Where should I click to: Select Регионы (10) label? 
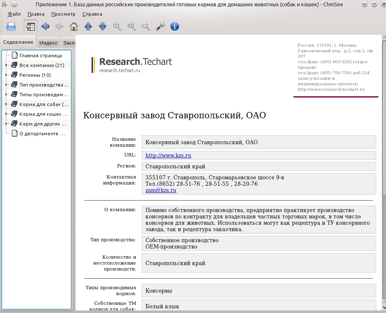pyautogui.click(x=35, y=75)
